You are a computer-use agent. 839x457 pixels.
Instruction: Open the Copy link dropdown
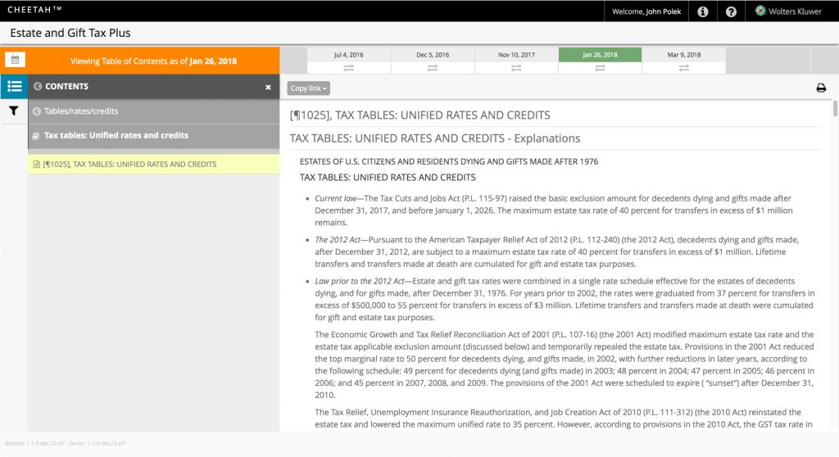[308, 88]
